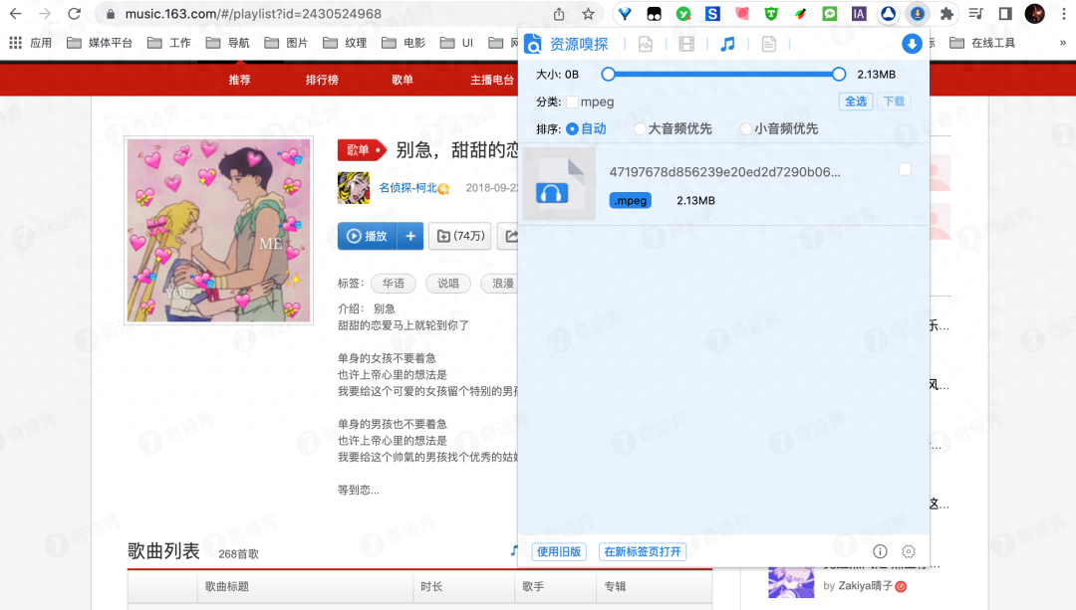Click the headphone audio file thumbnail
Viewport: 1076px width, 610px height.
tap(559, 184)
